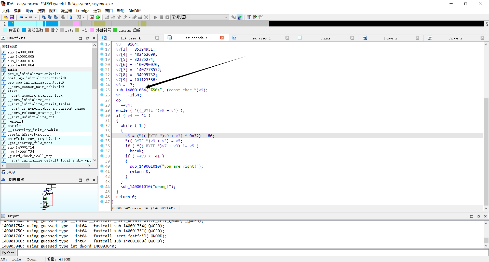
Task: Expand the string type A dropdown arrow
Action: pyautogui.click(x=84, y=17)
